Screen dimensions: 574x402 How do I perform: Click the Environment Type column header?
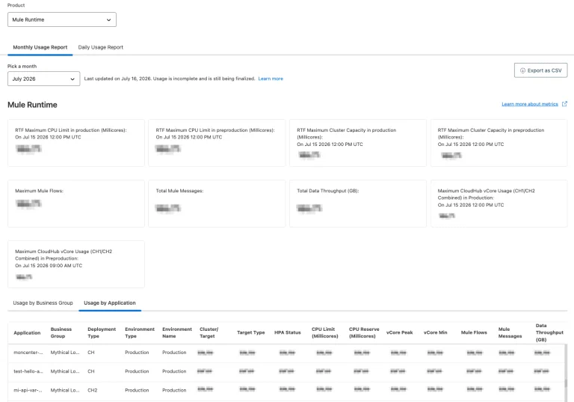140,332
